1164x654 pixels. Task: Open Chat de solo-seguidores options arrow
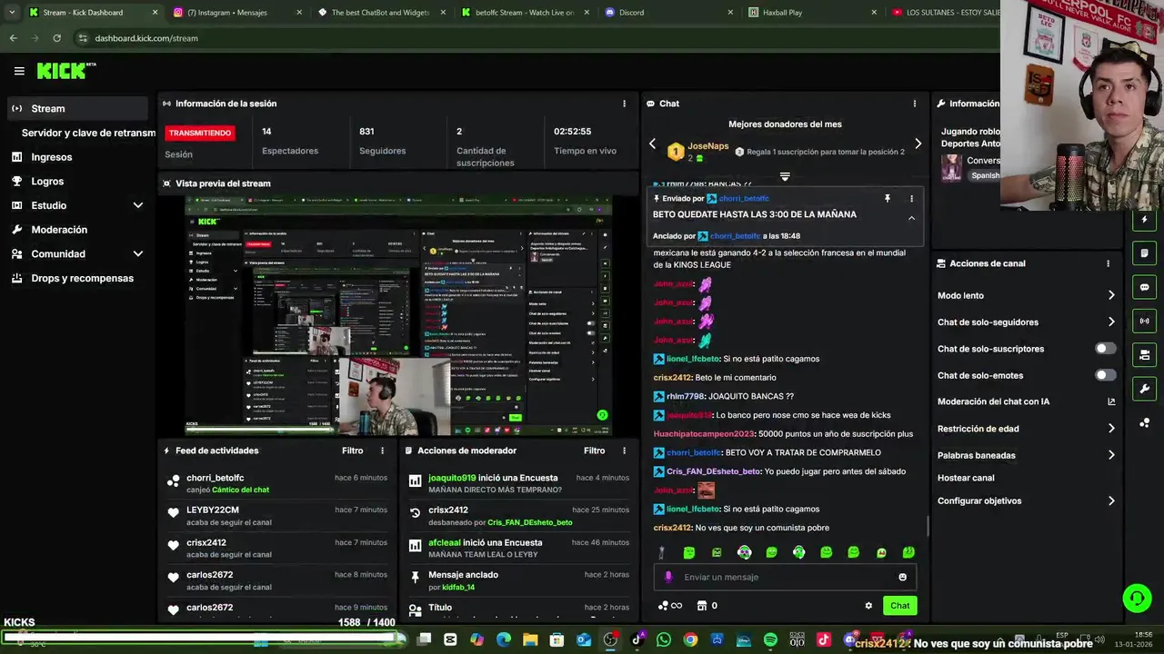pyautogui.click(x=1111, y=322)
